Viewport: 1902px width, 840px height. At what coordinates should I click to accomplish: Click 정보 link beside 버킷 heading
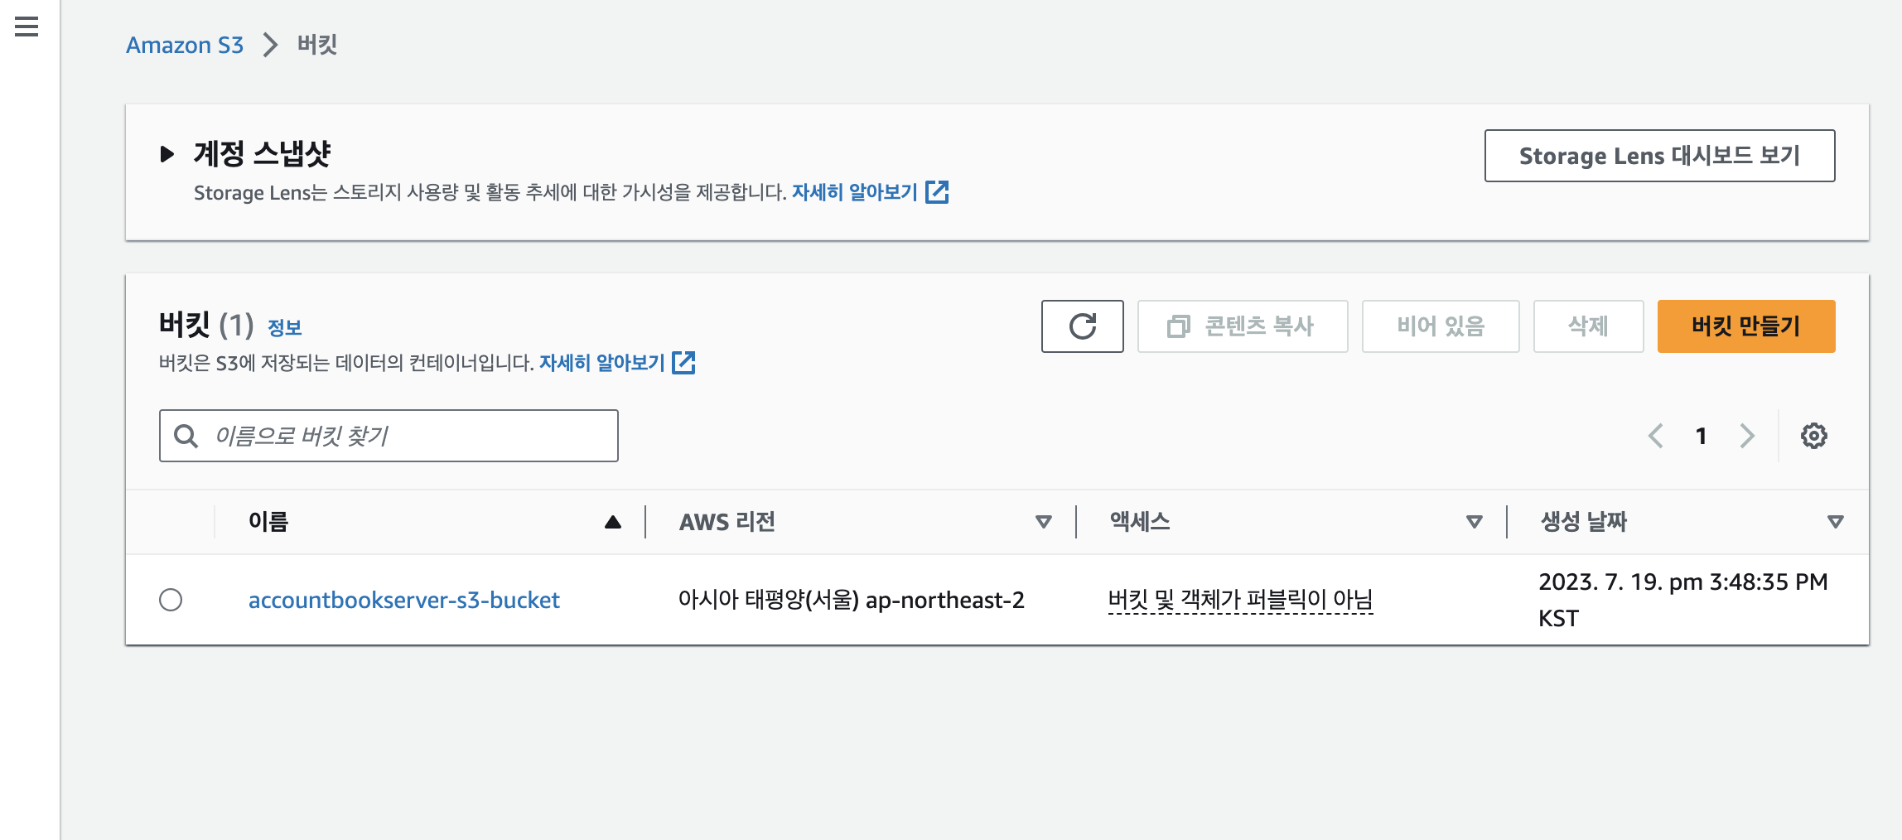click(284, 328)
